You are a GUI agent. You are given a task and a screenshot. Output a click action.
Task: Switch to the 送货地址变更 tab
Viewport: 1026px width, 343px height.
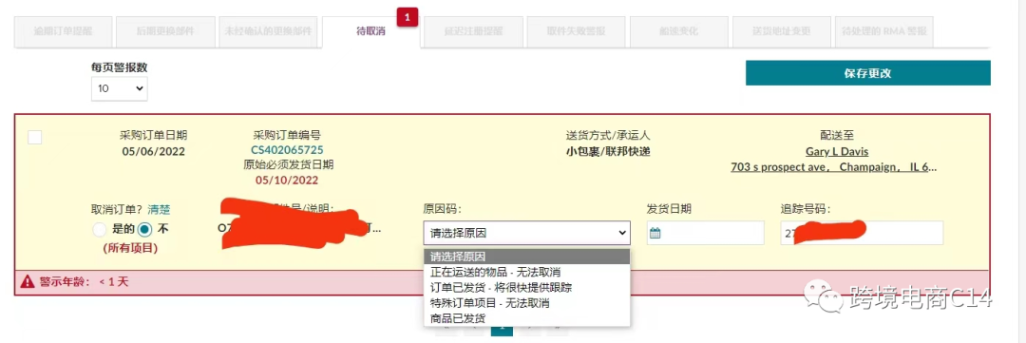[781, 31]
